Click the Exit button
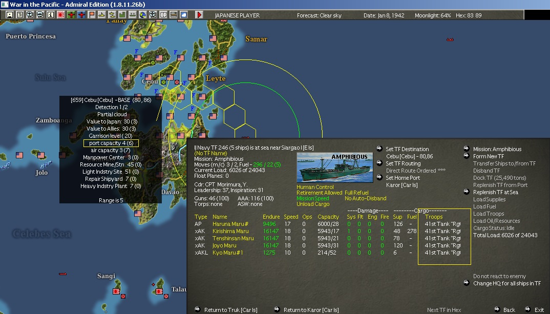This screenshot has height=314, width=550. tap(539, 310)
